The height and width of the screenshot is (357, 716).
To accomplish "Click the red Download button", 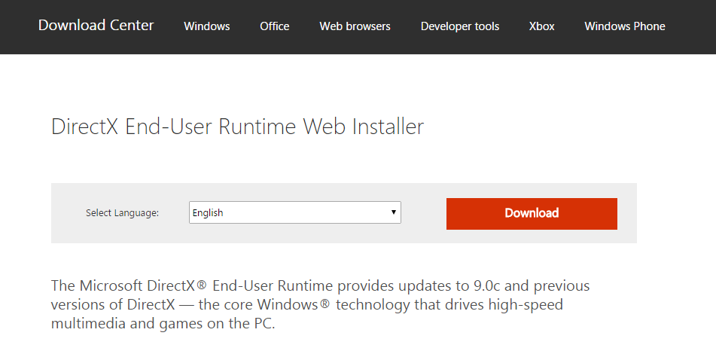I will (532, 214).
